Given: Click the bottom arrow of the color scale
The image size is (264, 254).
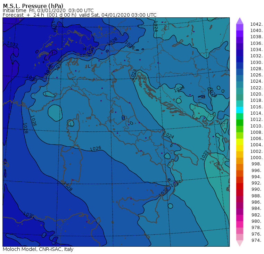Looking at the screenshot, I should tap(240, 243).
